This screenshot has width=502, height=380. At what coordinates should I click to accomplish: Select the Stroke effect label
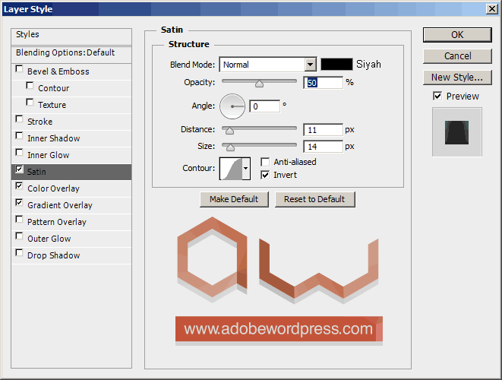(39, 122)
